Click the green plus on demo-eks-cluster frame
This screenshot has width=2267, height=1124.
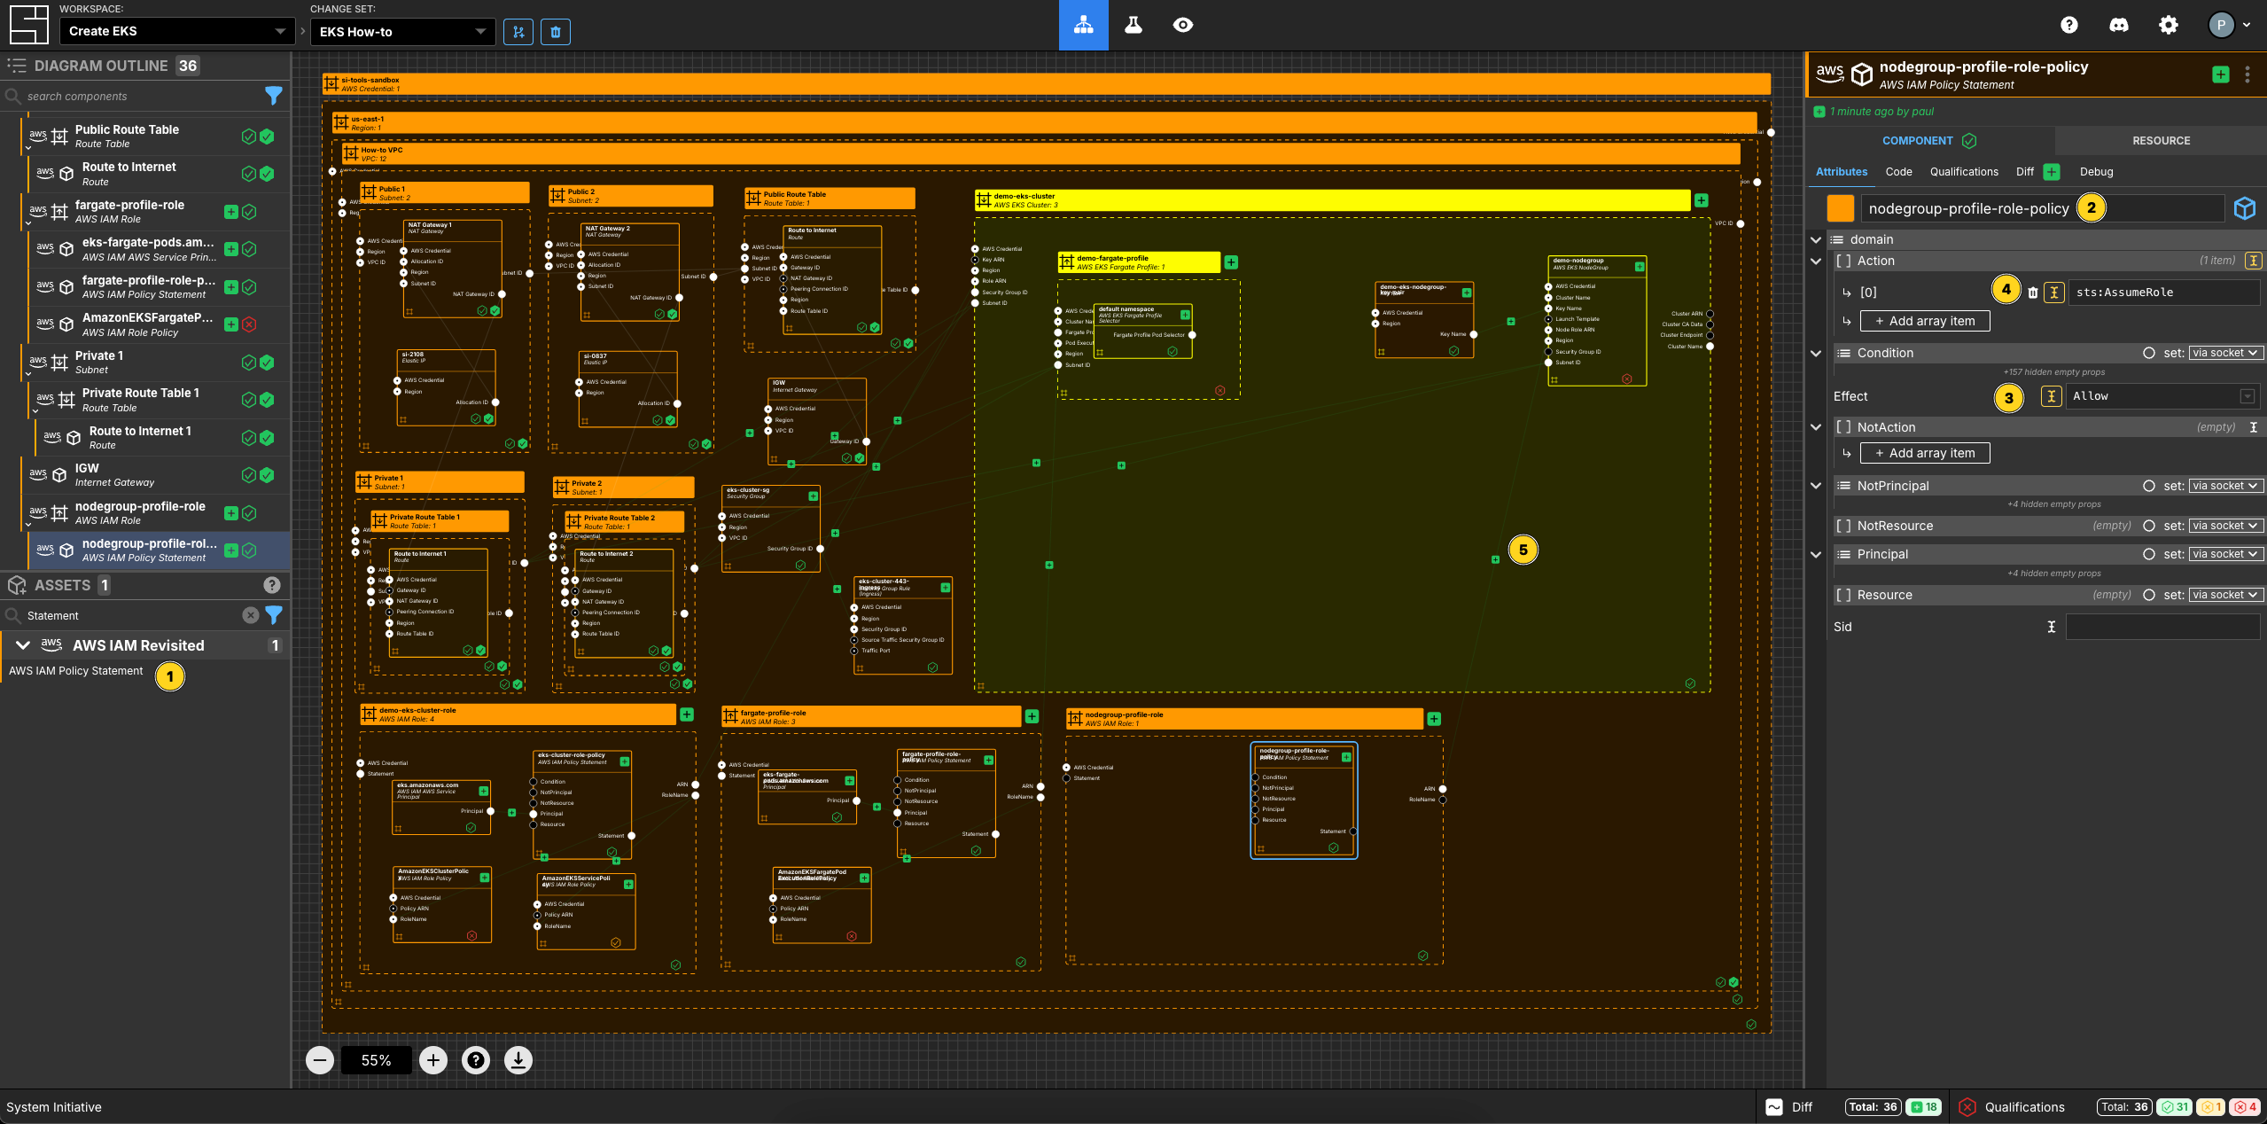pyautogui.click(x=1701, y=200)
